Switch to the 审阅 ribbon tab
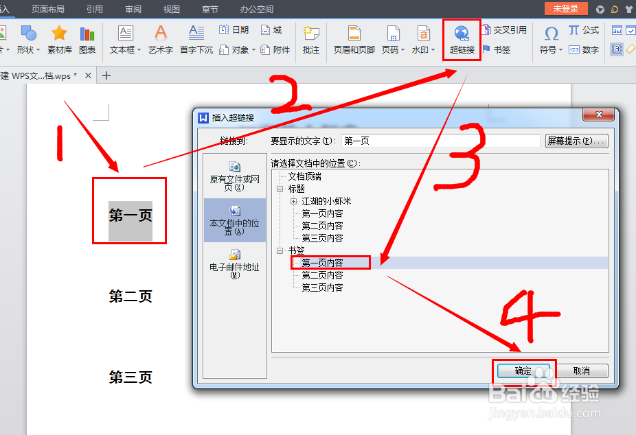Image resolution: width=636 pixels, height=435 pixels. [133, 9]
